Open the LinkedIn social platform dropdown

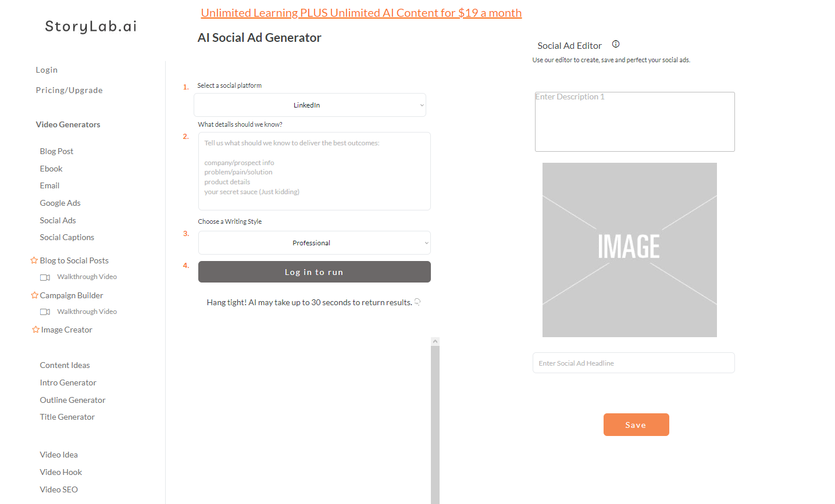(309, 105)
